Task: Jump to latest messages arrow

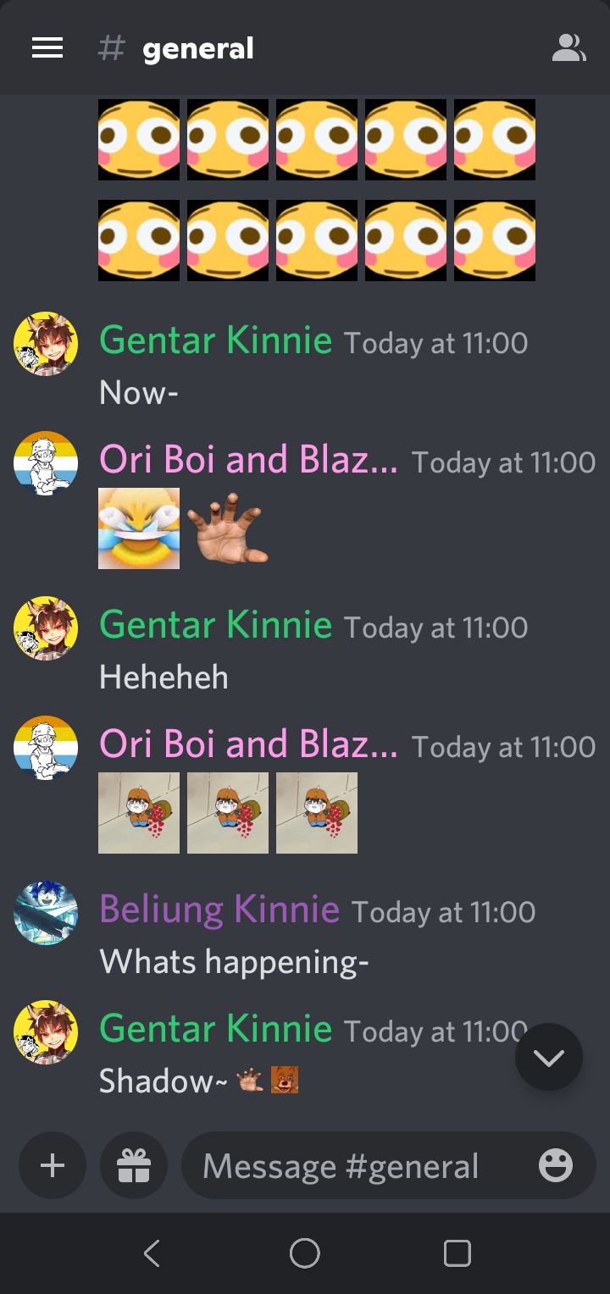Action: pos(549,1057)
